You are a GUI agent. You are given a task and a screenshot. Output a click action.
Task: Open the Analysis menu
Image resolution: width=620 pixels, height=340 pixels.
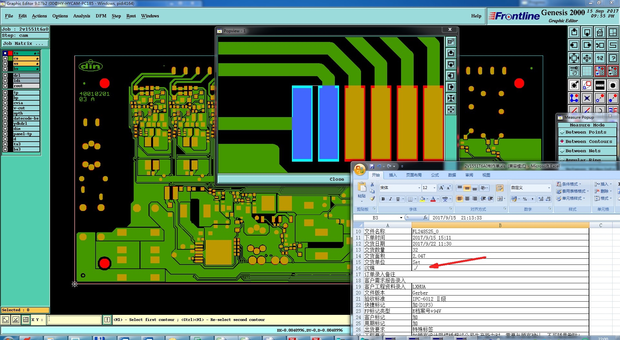point(82,16)
